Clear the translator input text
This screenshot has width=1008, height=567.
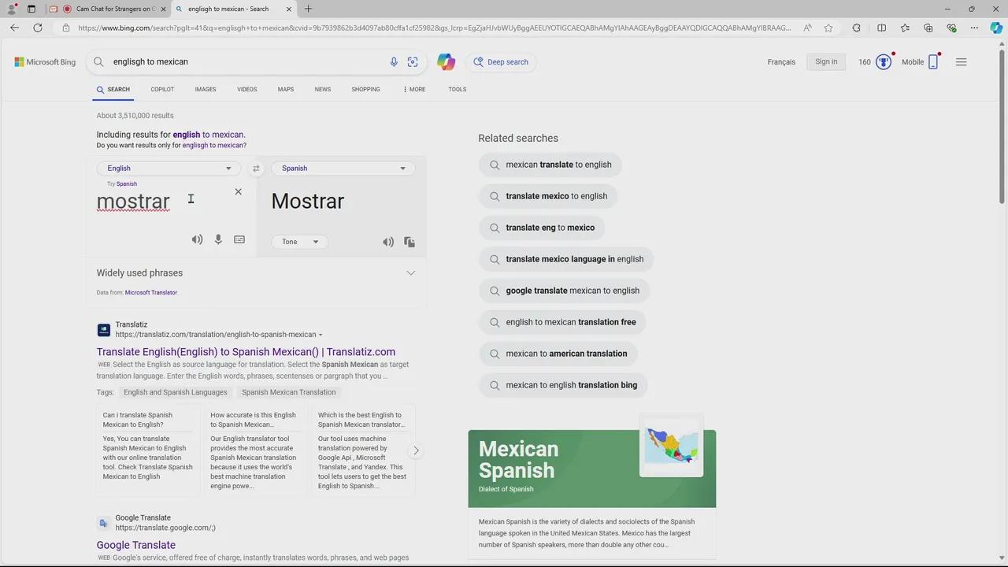[x=238, y=191]
